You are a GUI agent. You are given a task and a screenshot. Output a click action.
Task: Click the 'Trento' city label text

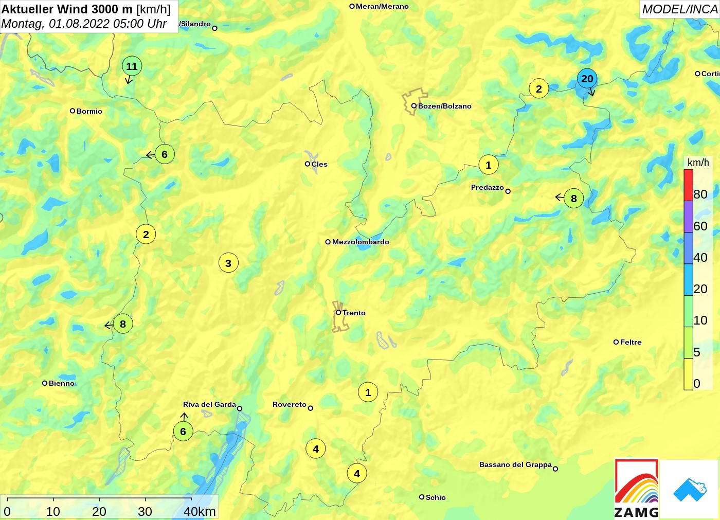point(354,313)
